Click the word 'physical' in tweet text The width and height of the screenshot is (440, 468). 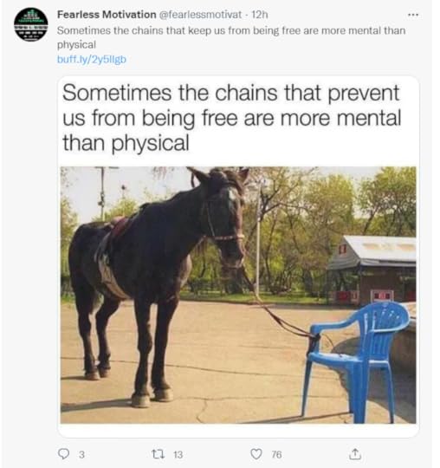pos(76,45)
